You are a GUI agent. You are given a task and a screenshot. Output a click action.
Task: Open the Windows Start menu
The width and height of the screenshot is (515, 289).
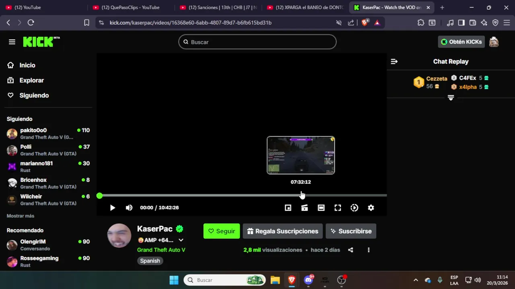pos(174,280)
